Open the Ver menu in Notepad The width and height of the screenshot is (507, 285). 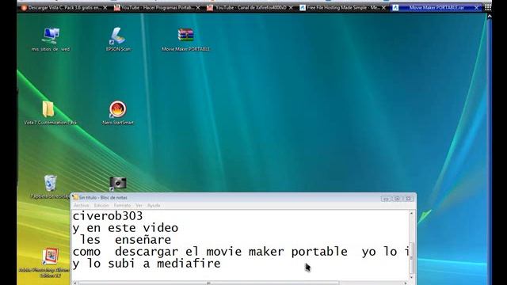click(139, 206)
